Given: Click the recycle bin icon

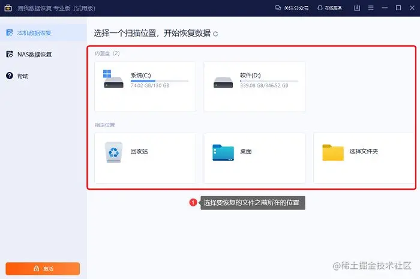Looking at the screenshot, I should point(113,152).
